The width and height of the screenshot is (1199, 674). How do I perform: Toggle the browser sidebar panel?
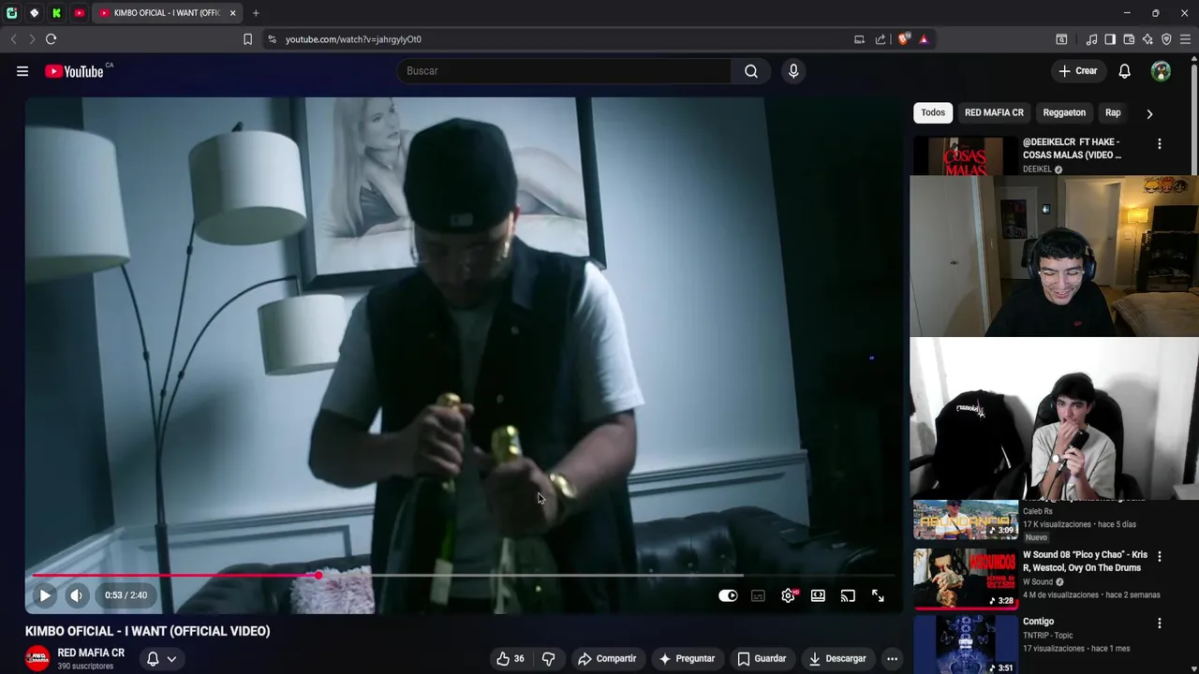coord(1110,39)
